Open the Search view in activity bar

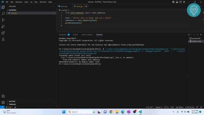point(3,13)
